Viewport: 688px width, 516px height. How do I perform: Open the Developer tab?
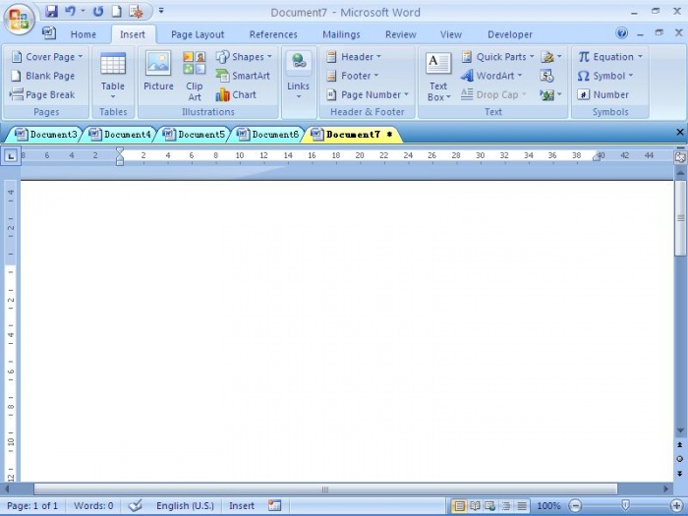pyautogui.click(x=509, y=34)
